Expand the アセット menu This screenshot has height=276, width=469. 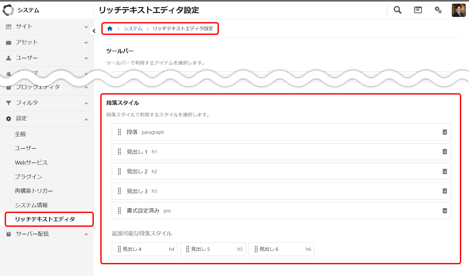click(47, 42)
